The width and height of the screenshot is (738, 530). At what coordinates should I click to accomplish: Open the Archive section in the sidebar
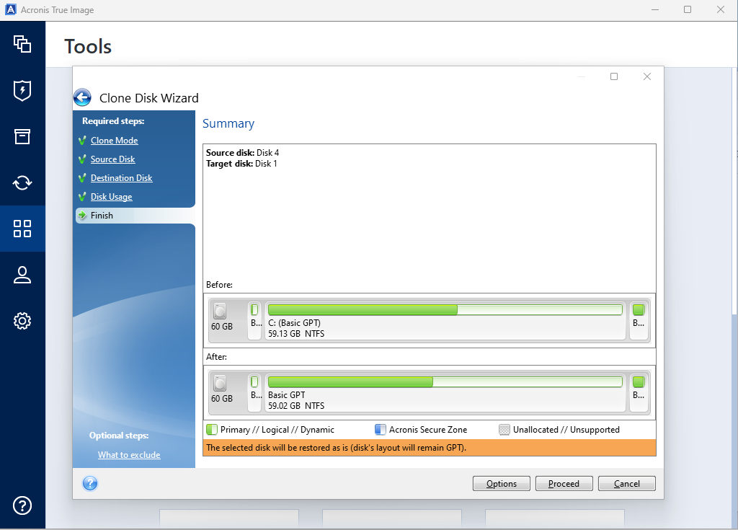22,136
